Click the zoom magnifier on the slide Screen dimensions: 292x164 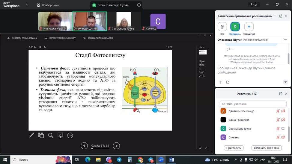[x=51, y=135]
